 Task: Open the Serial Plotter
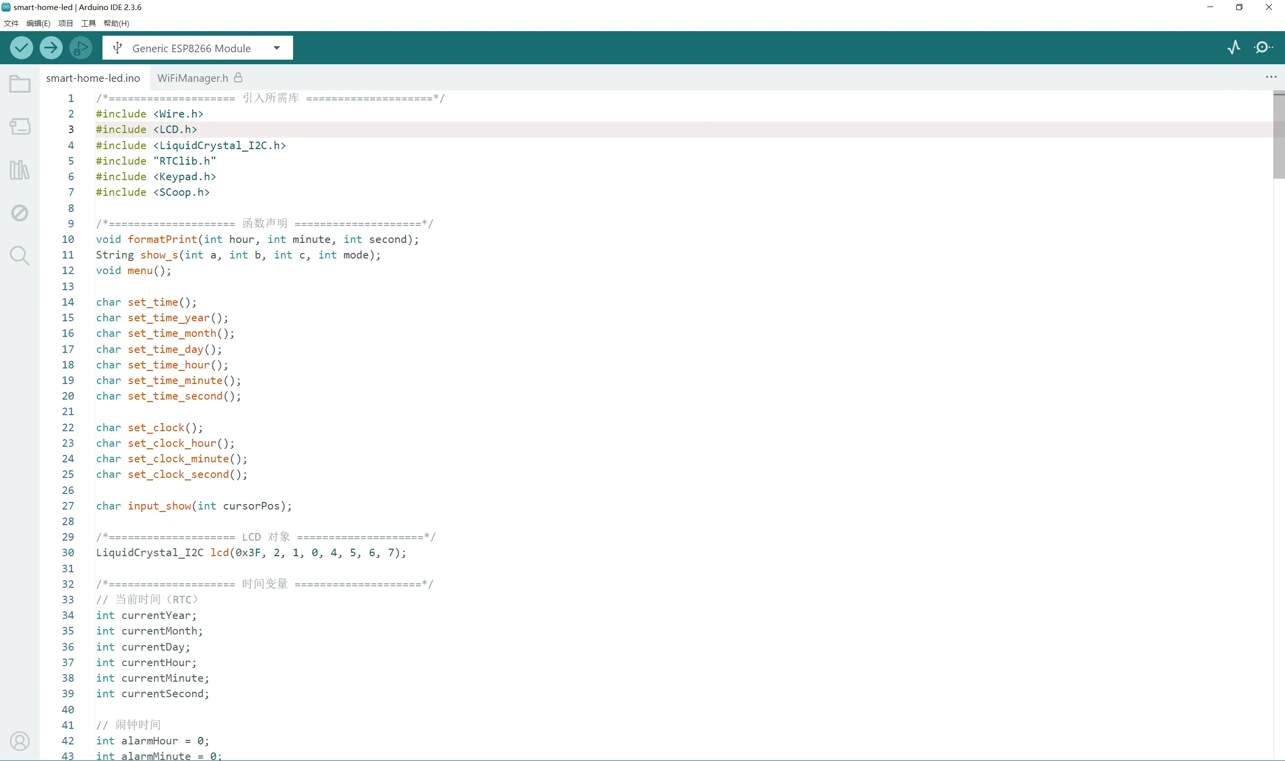tap(1234, 48)
